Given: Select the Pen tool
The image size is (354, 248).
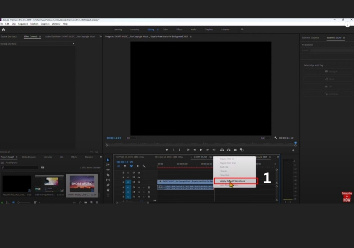Looking at the screenshot, I should [108, 185].
